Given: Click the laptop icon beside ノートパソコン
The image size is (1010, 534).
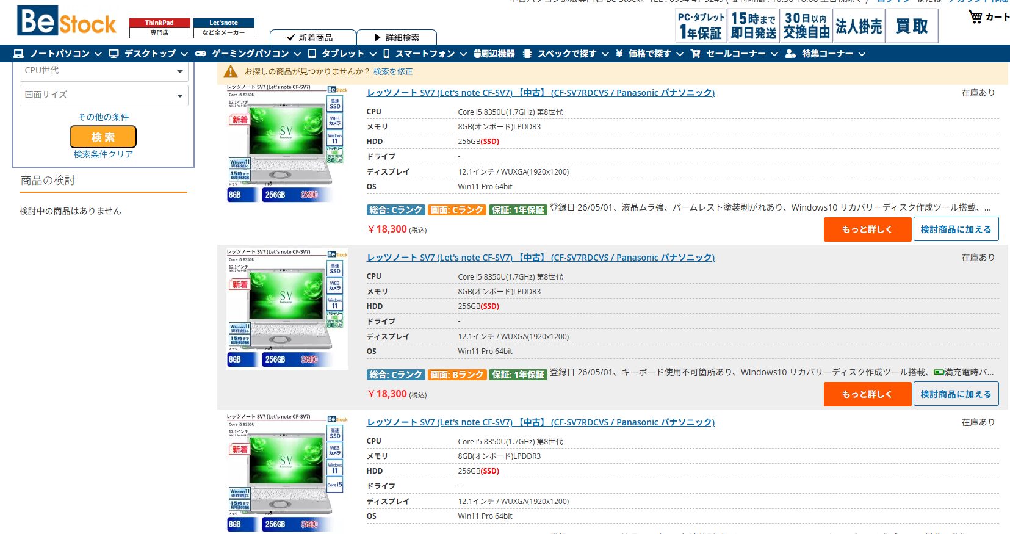Looking at the screenshot, I should (18, 54).
